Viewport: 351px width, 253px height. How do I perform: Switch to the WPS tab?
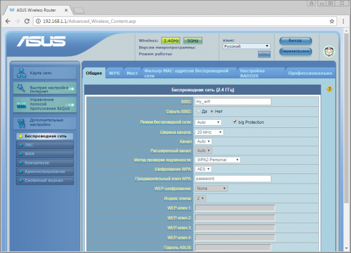114,73
